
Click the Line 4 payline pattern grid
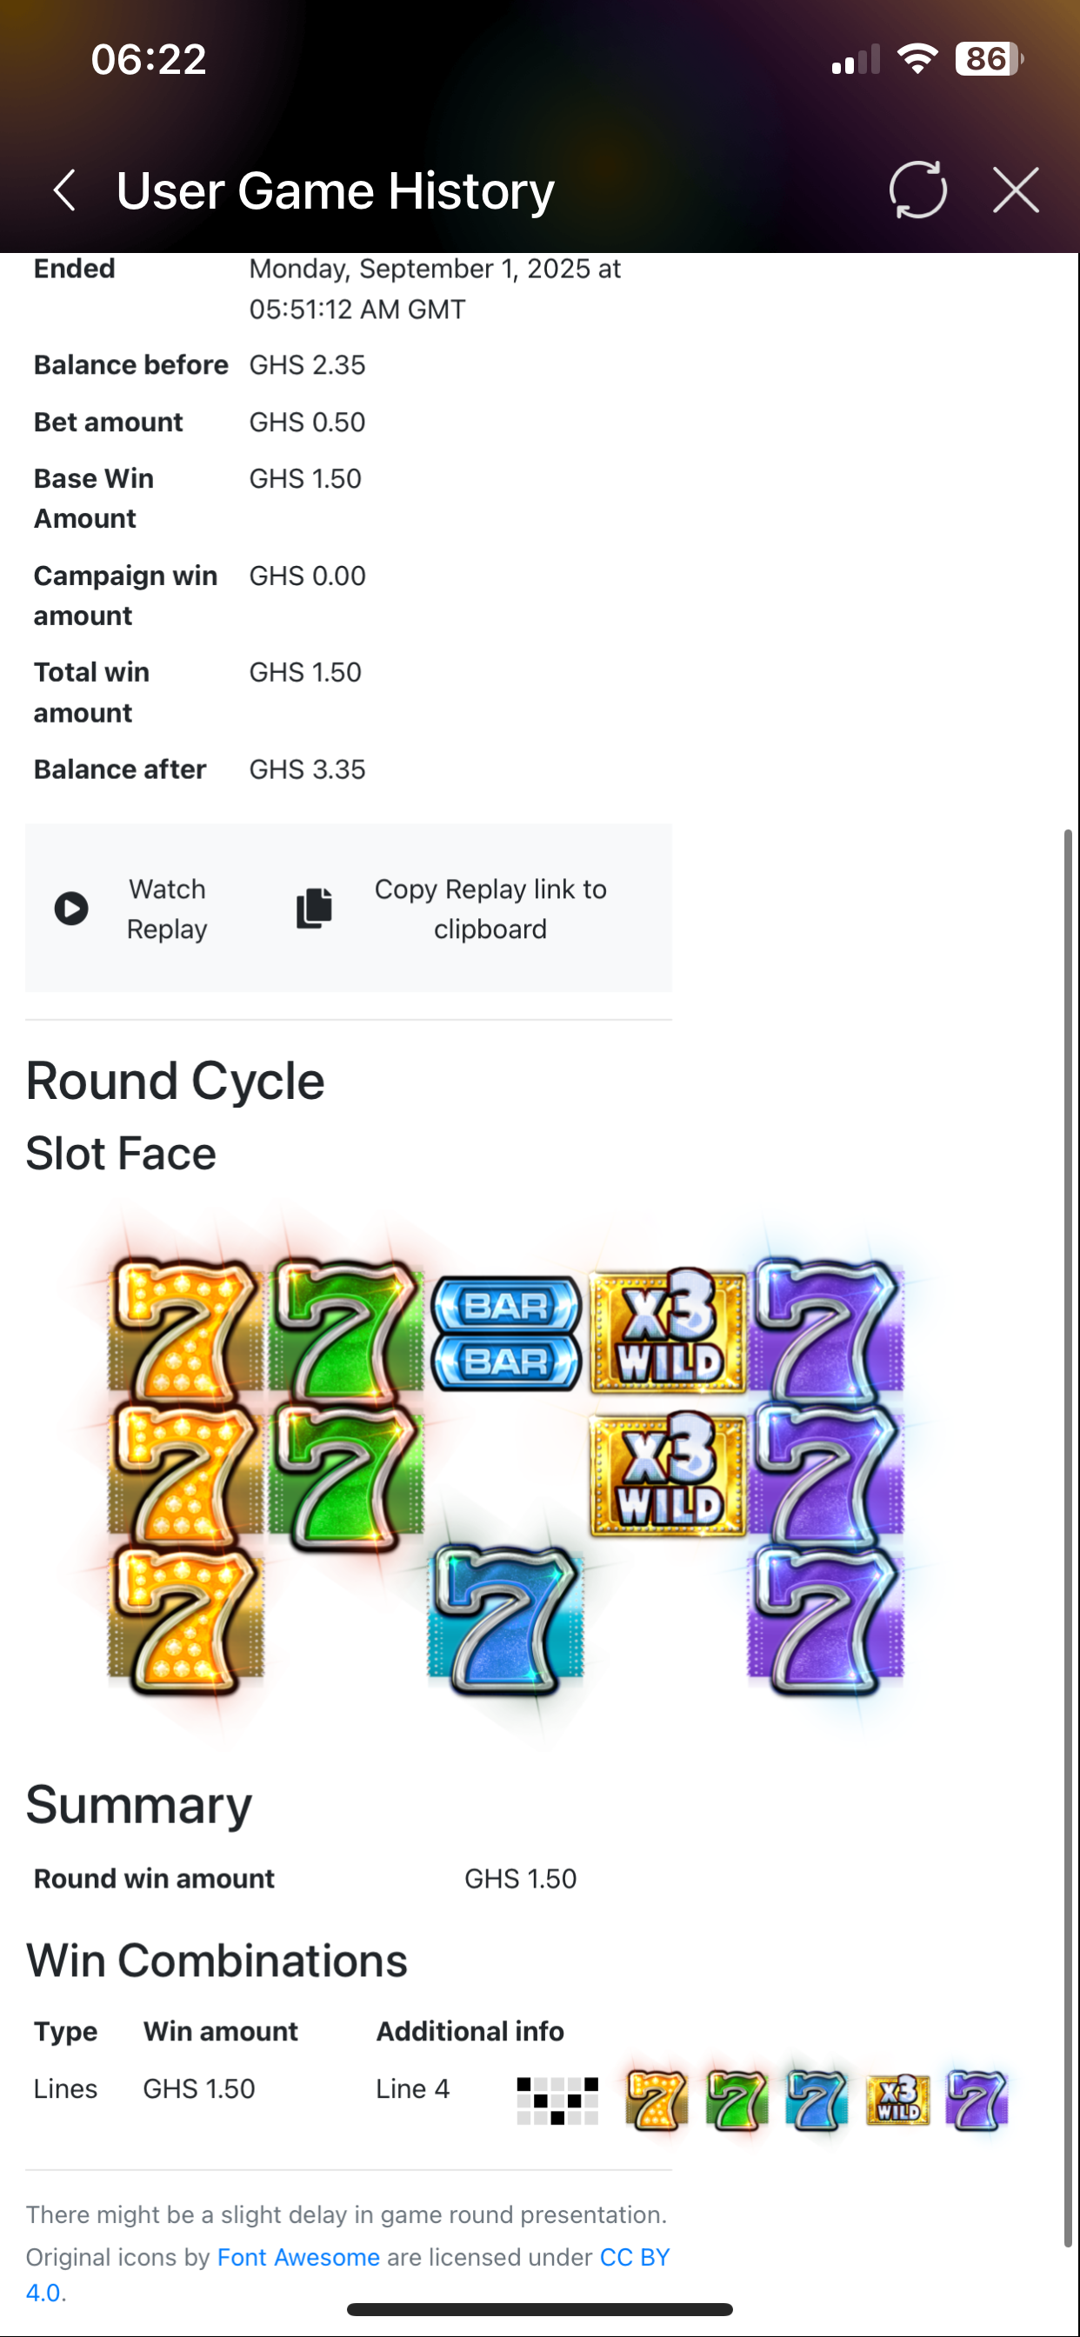[557, 2101]
